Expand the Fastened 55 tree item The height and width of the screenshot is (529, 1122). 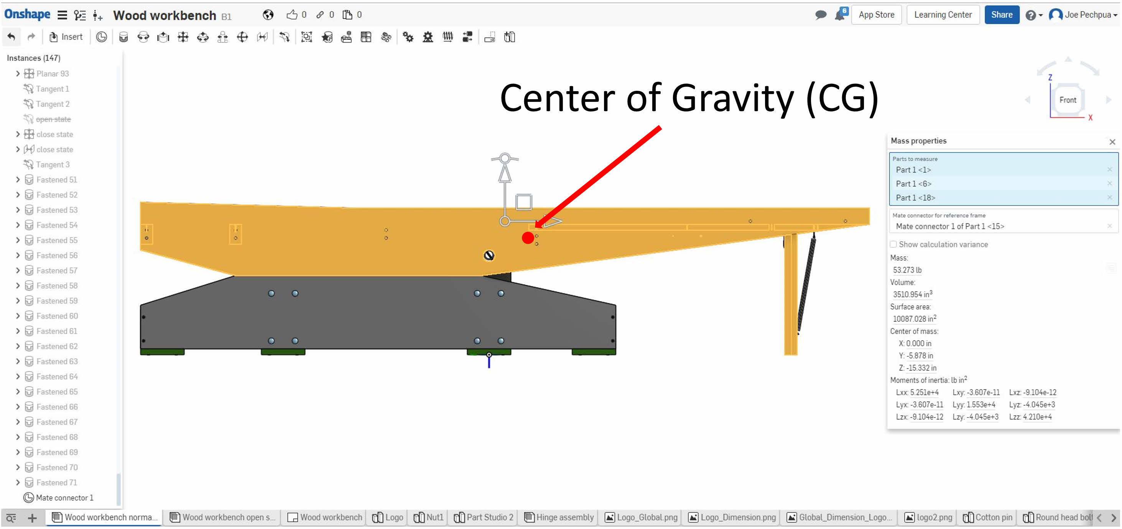pos(18,240)
